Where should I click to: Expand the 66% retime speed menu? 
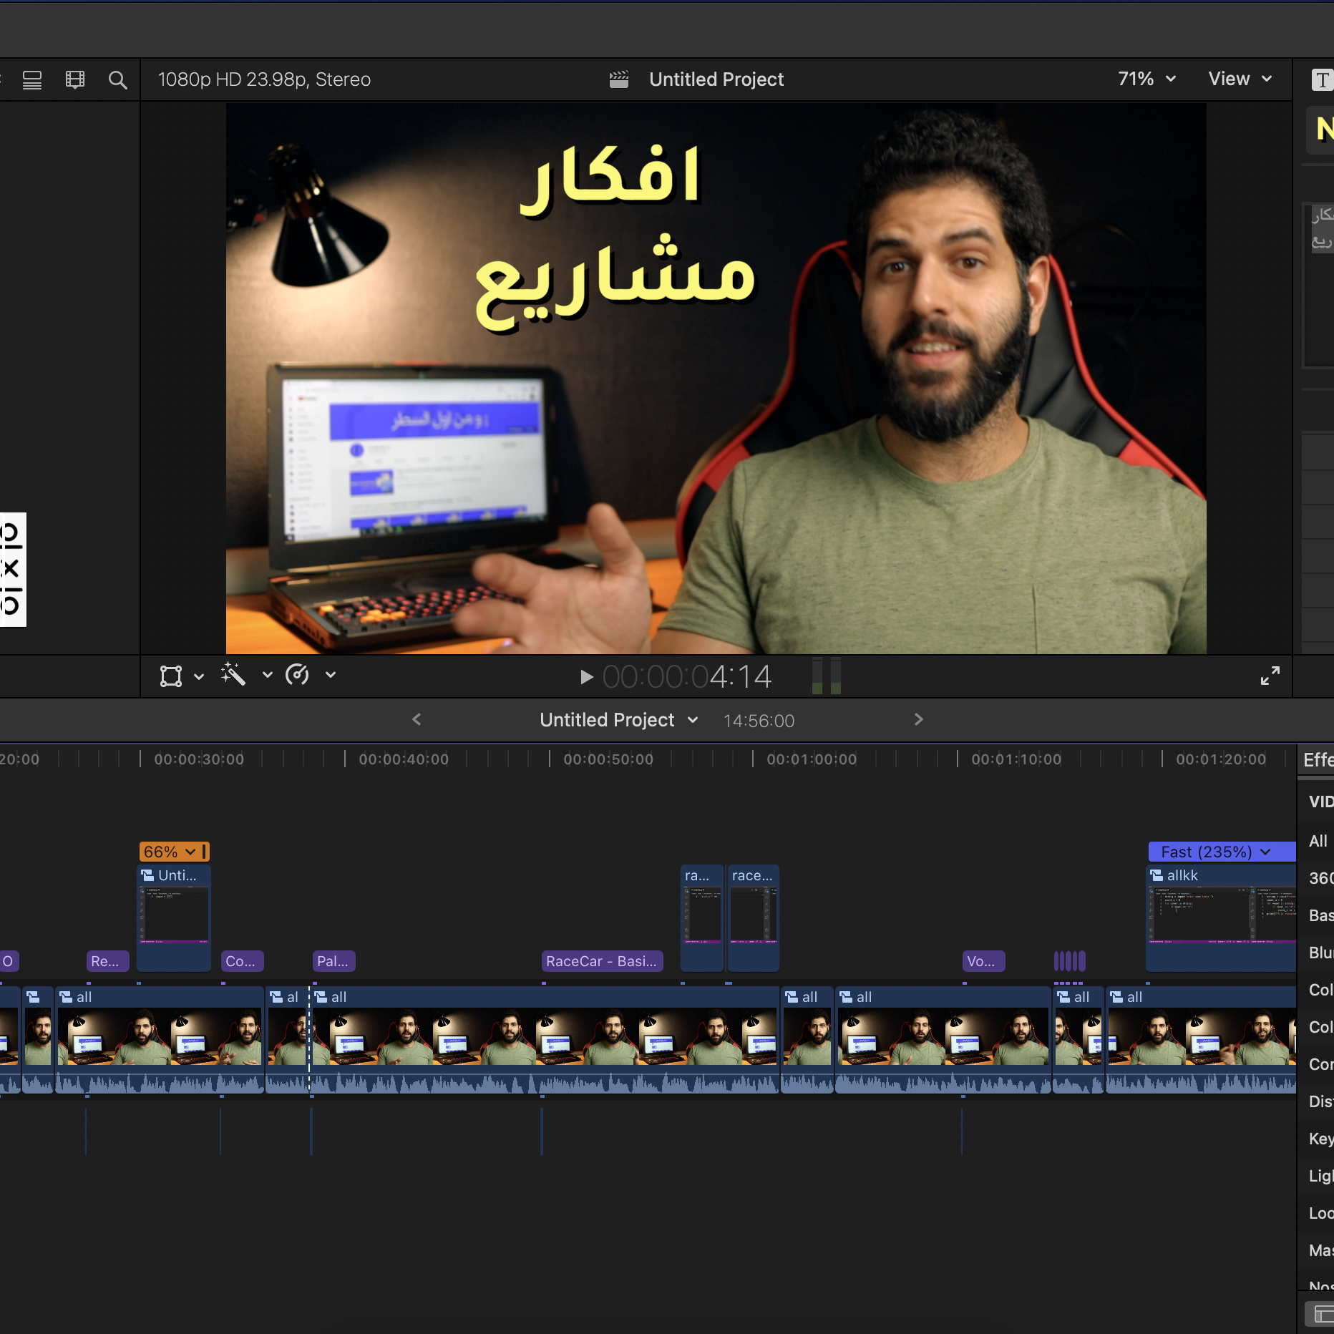point(190,852)
